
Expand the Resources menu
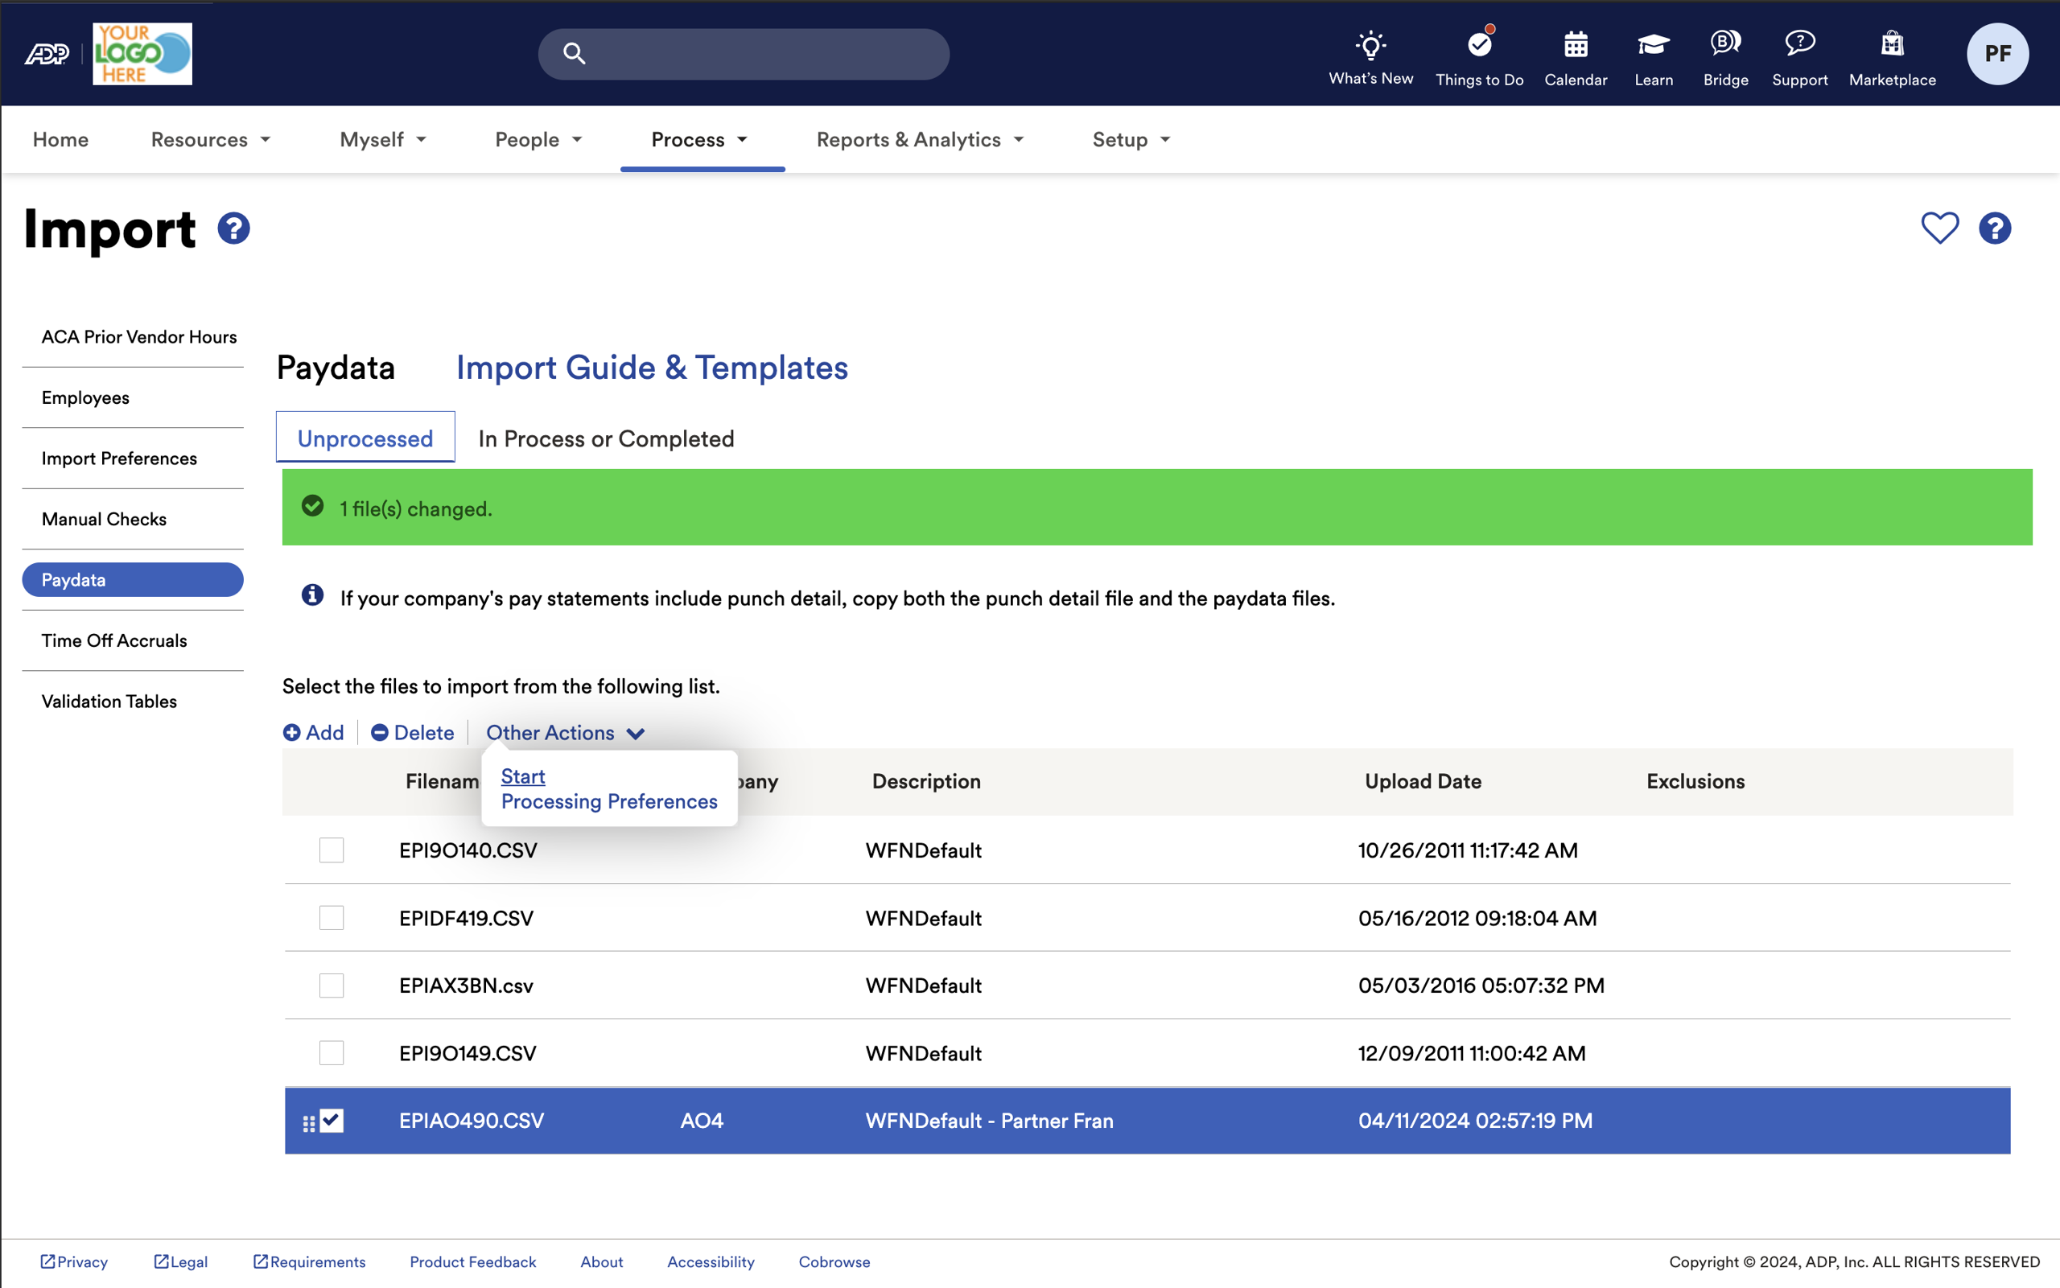211,140
